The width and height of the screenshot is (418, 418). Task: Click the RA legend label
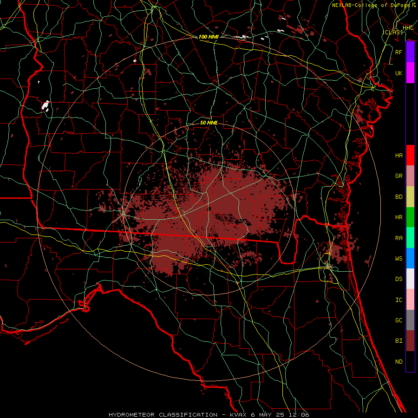point(399,238)
